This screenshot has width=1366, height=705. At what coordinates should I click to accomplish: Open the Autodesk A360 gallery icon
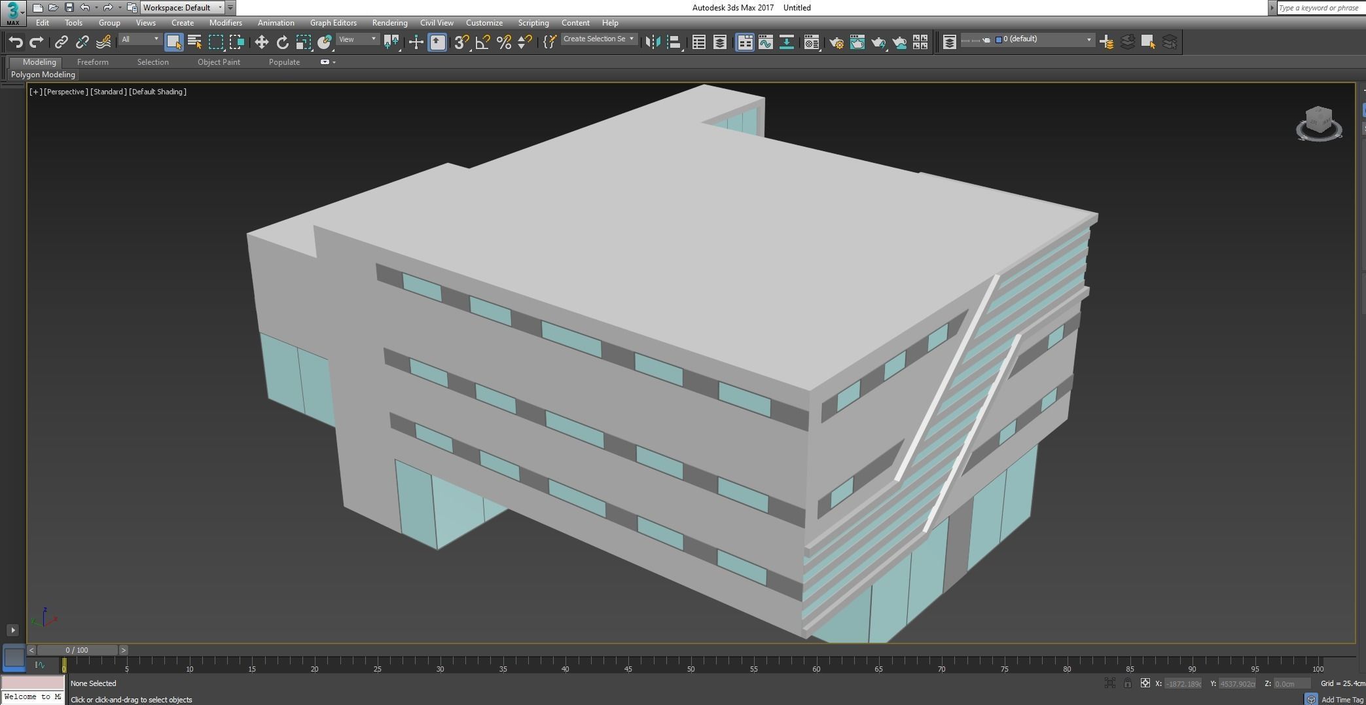920,42
